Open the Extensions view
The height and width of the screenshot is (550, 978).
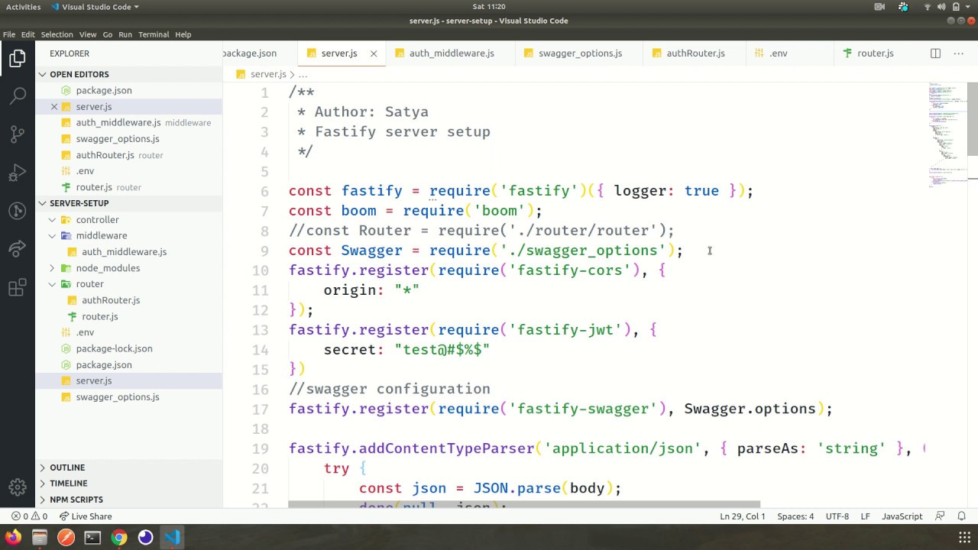click(x=18, y=288)
